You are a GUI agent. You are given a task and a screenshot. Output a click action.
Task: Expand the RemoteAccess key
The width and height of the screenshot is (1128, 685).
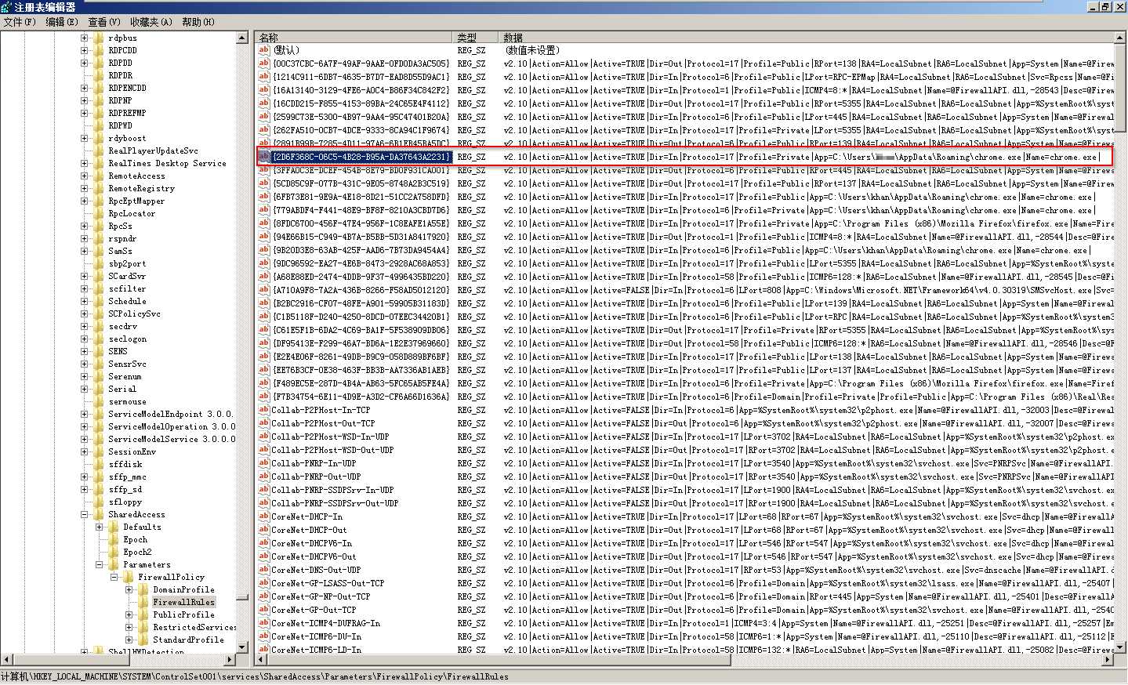click(84, 176)
